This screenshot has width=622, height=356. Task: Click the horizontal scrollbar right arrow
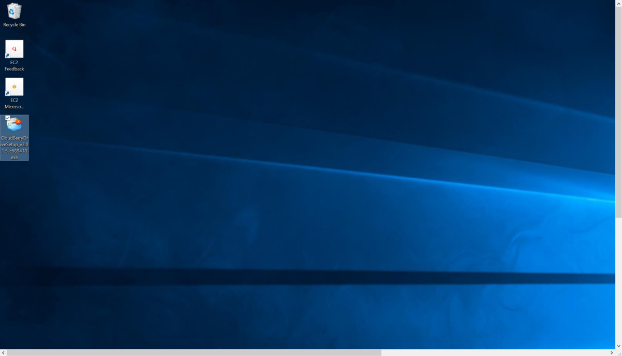click(612, 353)
